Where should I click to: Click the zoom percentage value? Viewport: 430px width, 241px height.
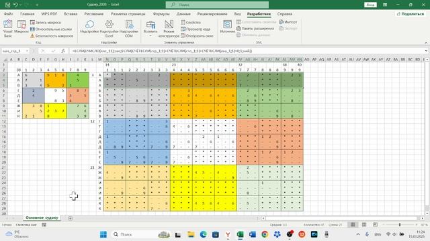click(424, 225)
